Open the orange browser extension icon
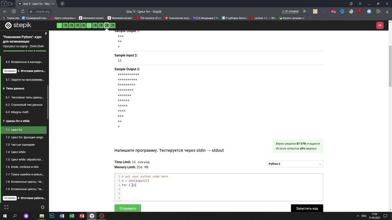Screen dimensions: 392x220 [315, 11]
